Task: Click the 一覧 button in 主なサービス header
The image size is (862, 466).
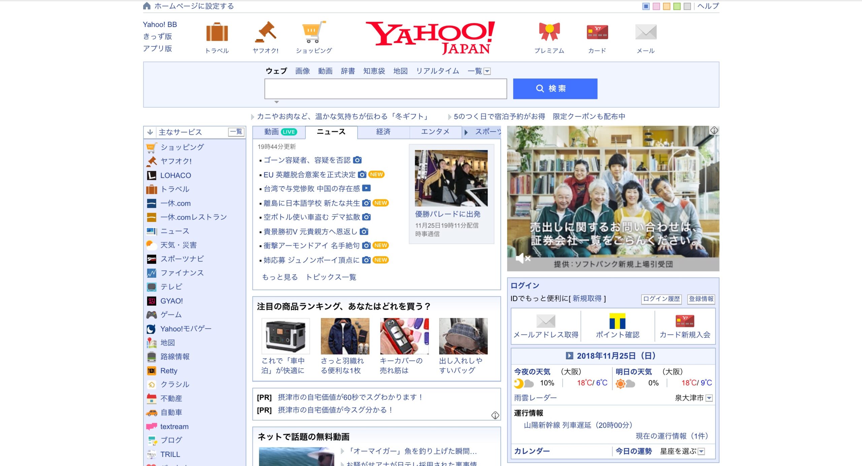Action: point(236,132)
